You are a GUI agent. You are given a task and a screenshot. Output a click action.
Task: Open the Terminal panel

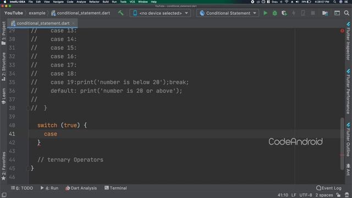(x=116, y=188)
